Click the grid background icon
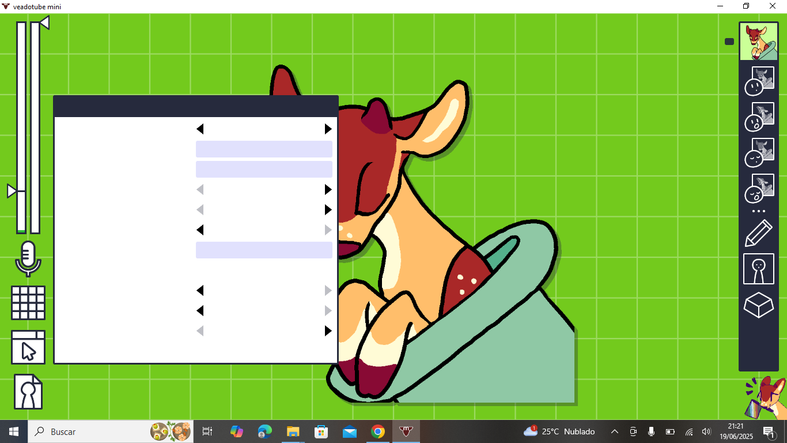Image resolution: width=787 pixels, height=443 pixels. [28, 303]
